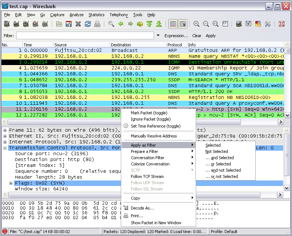
Task: Jump to the first packet arrow icon
Action: point(149,24)
